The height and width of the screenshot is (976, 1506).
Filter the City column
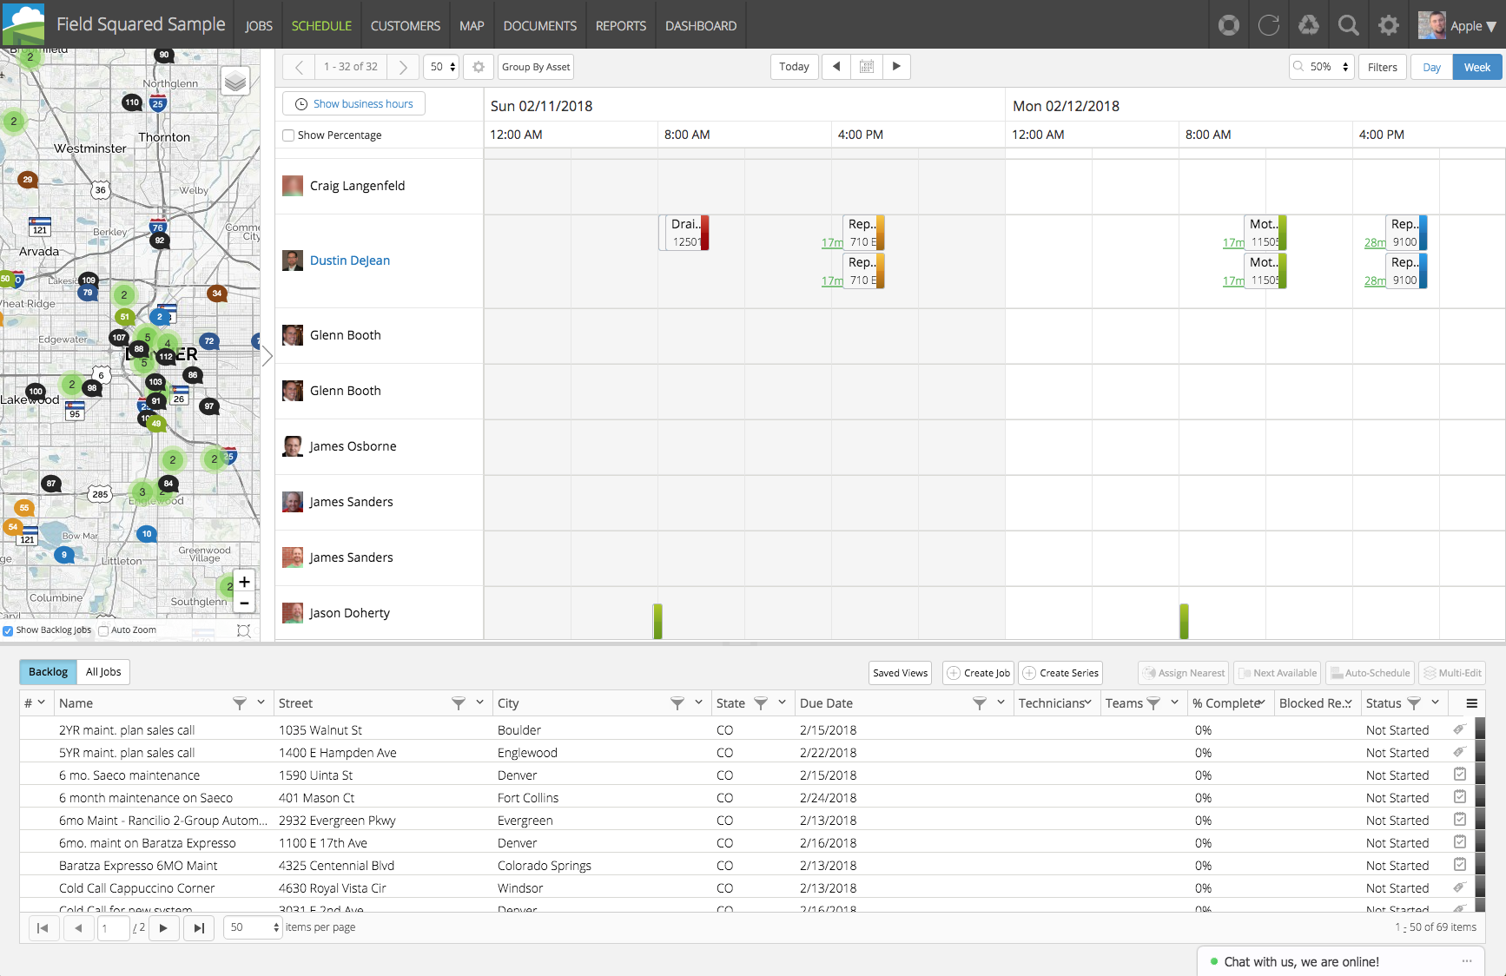pos(677,703)
